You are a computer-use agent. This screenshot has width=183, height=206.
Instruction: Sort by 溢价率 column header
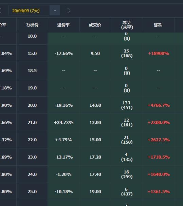pos(63,25)
